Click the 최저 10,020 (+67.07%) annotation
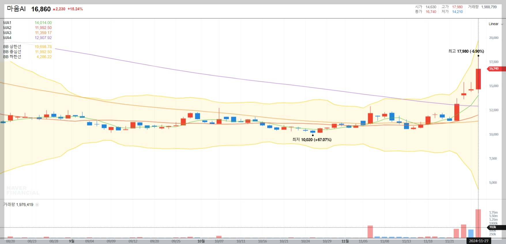Image resolution: width=506 pixels, height=244 pixels. [312, 140]
